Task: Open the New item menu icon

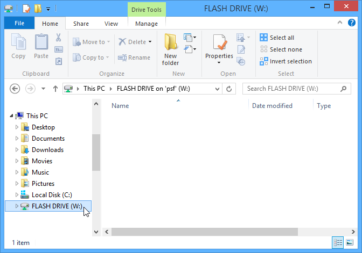Action: click(190, 37)
